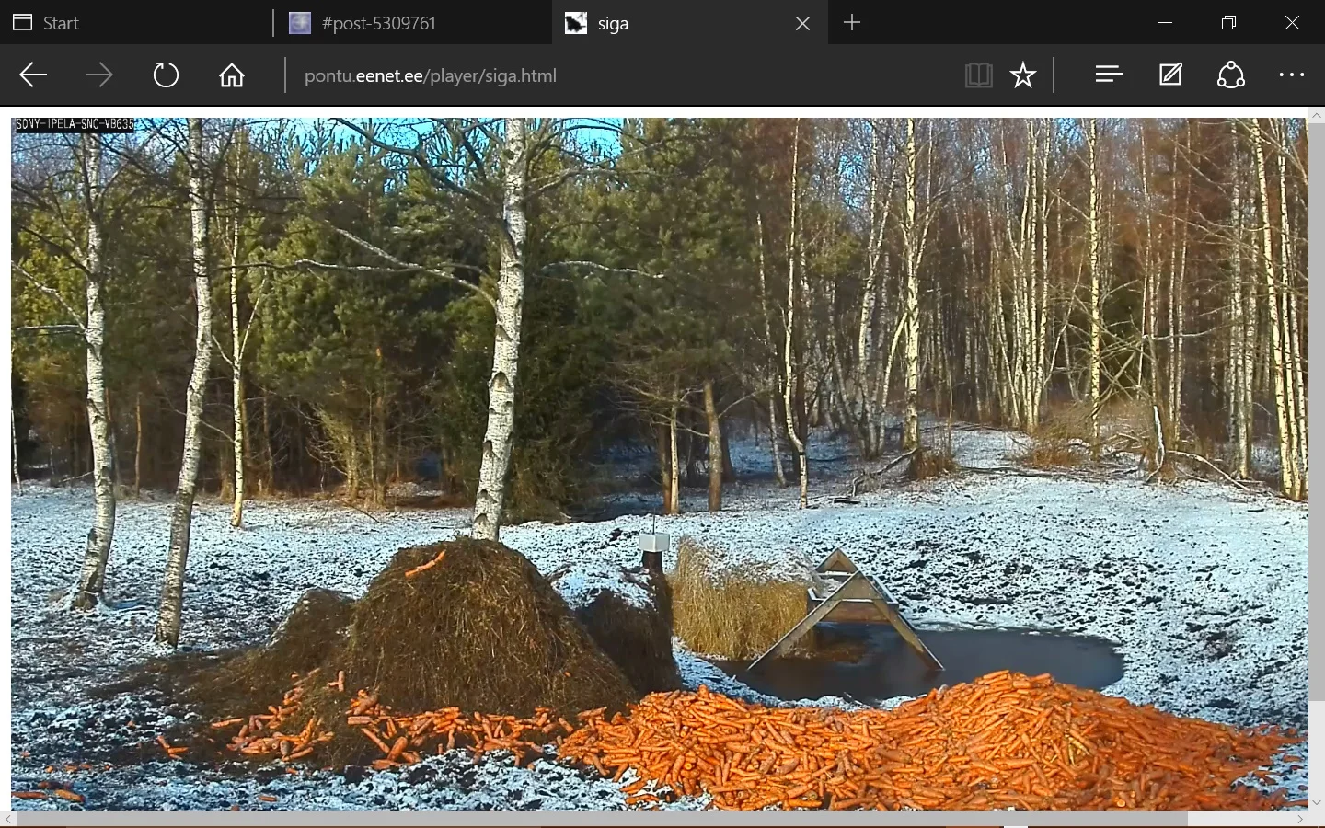The width and height of the screenshot is (1325, 828).
Task: Make a Web Note
Action: 1170,75
